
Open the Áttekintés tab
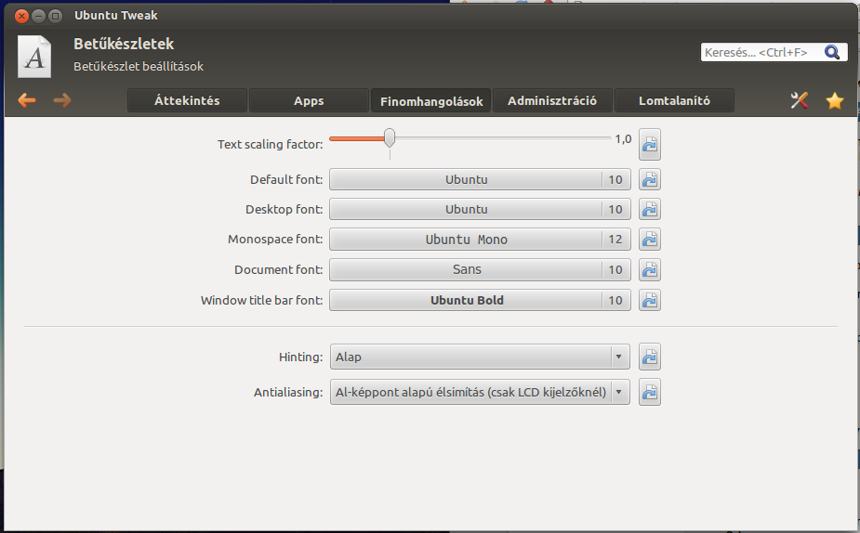pyautogui.click(x=187, y=101)
